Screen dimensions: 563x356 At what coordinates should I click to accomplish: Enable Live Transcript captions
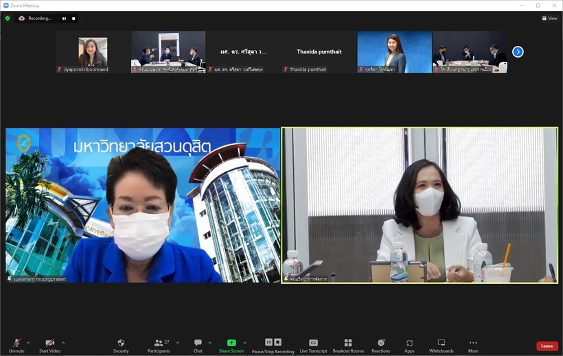[313, 344]
